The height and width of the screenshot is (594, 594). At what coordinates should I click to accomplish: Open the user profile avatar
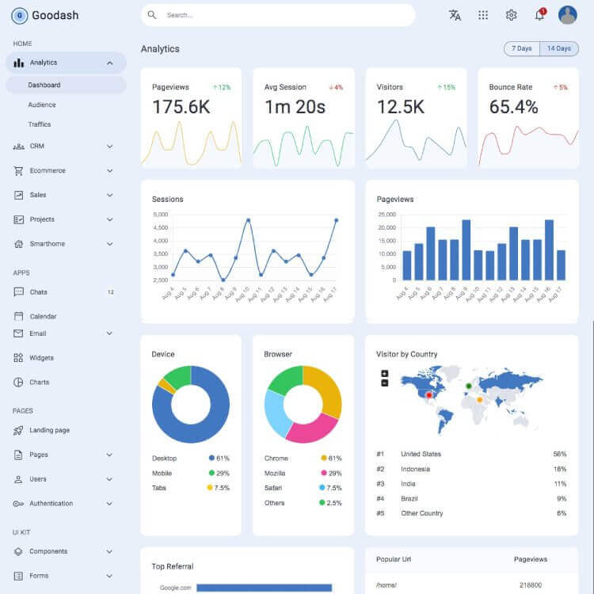568,15
